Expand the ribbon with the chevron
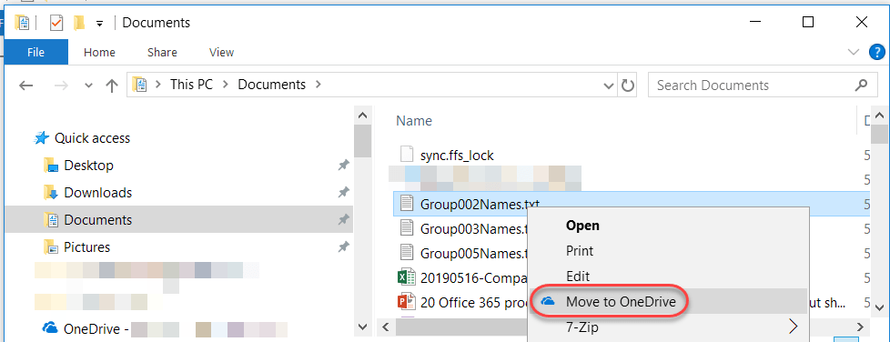Screen dimensions: 890x342 (x=853, y=52)
